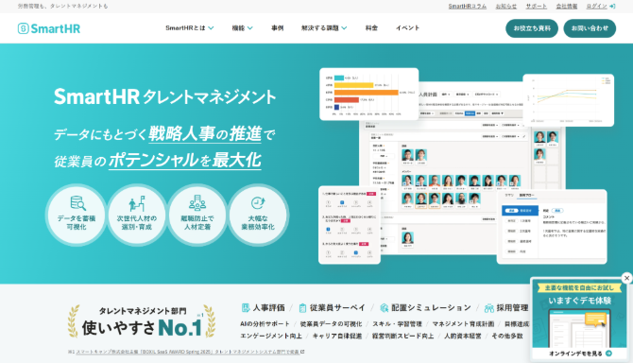
Task: Click the text 経営判断スピード向上
Action: pyautogui.click(x=402, y=336)
